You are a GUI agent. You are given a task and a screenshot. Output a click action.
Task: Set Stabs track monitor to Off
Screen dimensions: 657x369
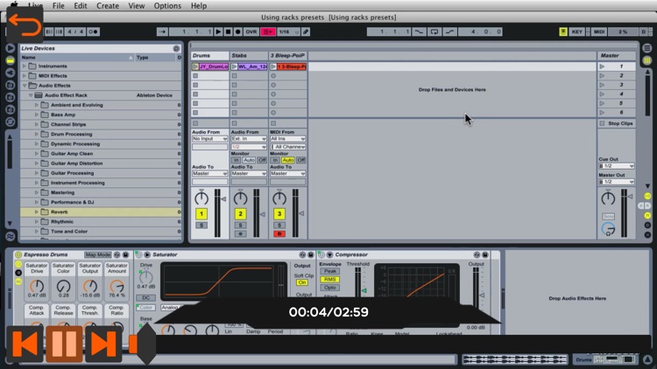click(x=262, y=160)
